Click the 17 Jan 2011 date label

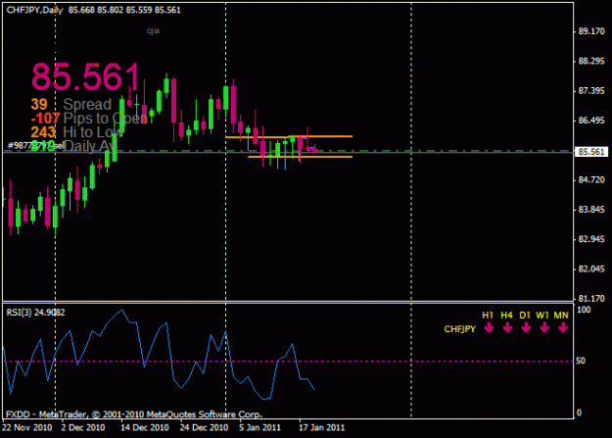tap(321, 428)
